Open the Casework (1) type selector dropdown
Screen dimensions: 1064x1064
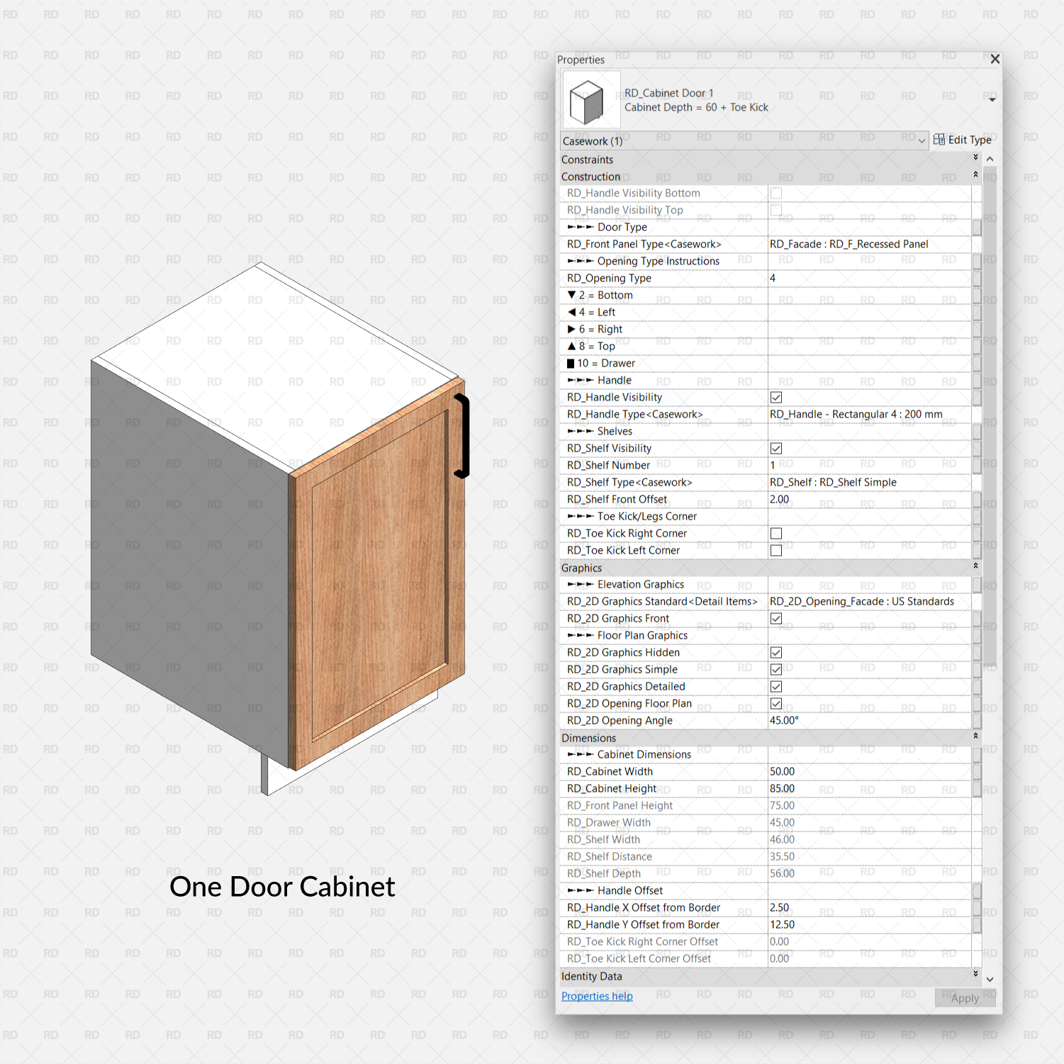click(921, 140)
